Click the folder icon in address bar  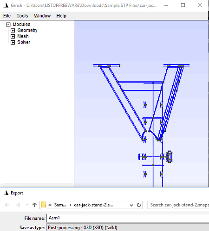[44, 205]
